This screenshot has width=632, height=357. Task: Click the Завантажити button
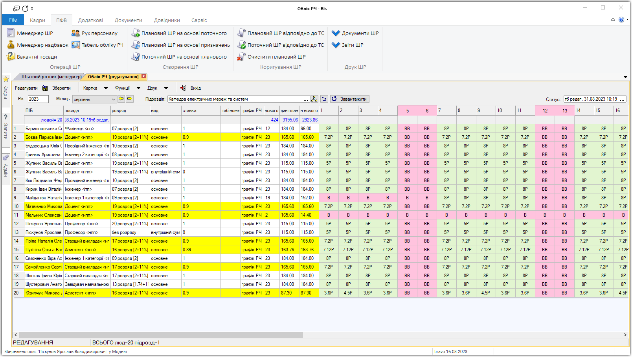coord(349,99)
